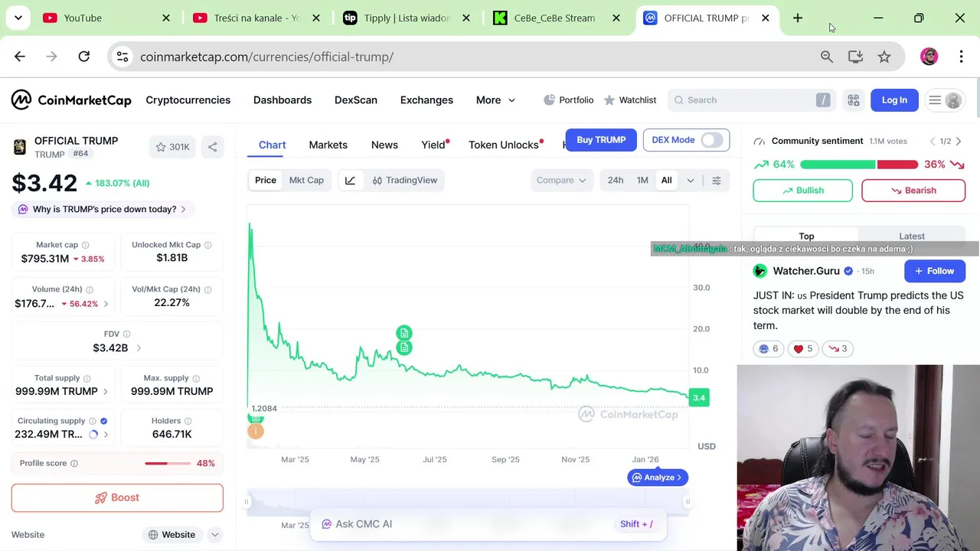980x551 pixels.
Task: Open Compare dropdown
Action: click(561, 181)
